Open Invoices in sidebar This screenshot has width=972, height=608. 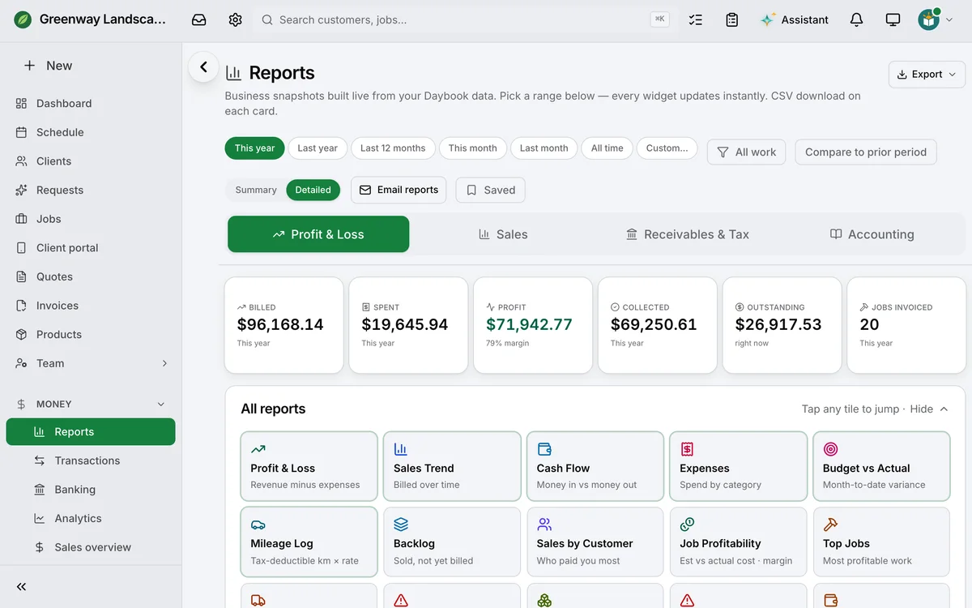click(91, 306)
